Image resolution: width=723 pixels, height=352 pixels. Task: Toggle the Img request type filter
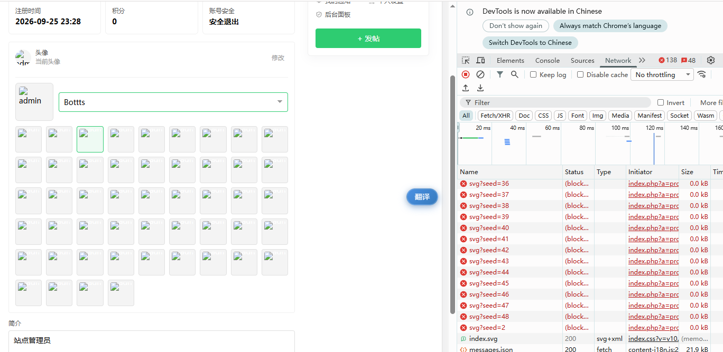pos(597,116)
